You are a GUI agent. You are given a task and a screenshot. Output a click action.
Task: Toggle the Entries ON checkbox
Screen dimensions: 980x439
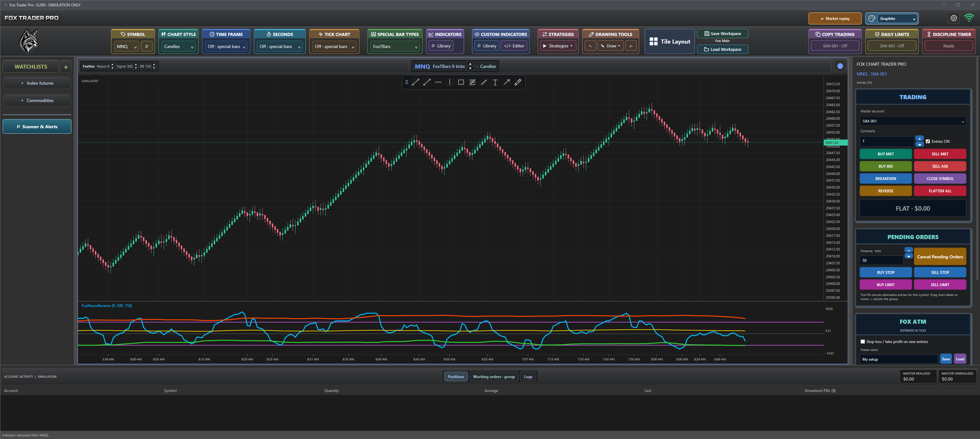tap(928, 141)
